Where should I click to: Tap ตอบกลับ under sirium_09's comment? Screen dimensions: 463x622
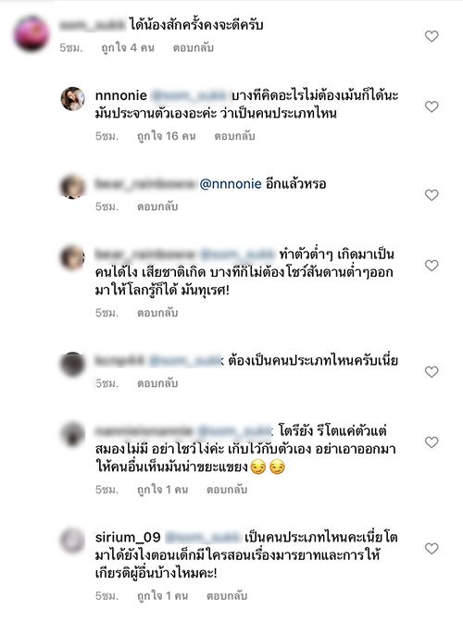[227, 596]
